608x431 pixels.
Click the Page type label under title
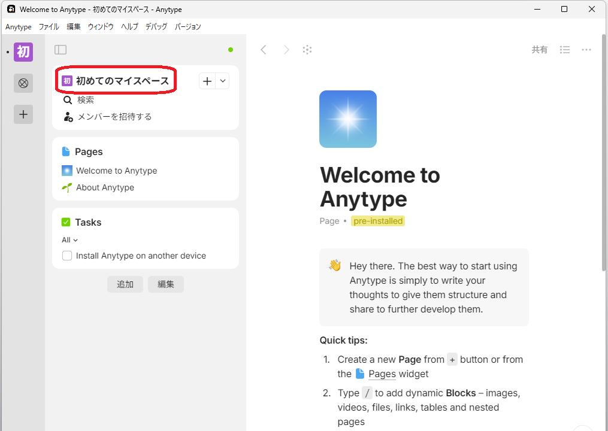(x=329, y=221)
